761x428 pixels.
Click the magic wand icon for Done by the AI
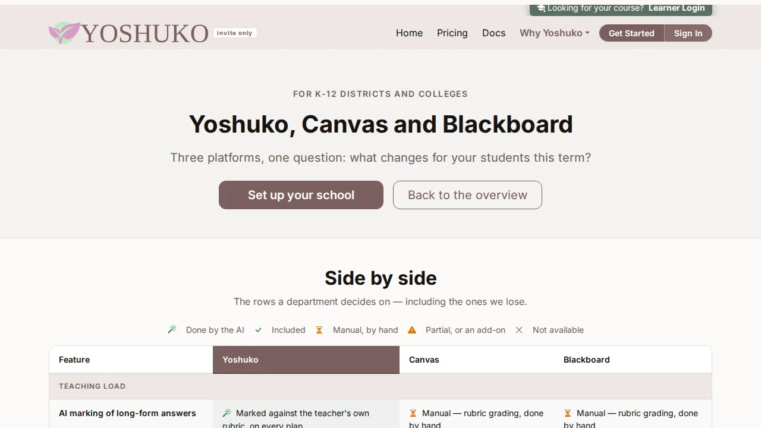[172, 330]
